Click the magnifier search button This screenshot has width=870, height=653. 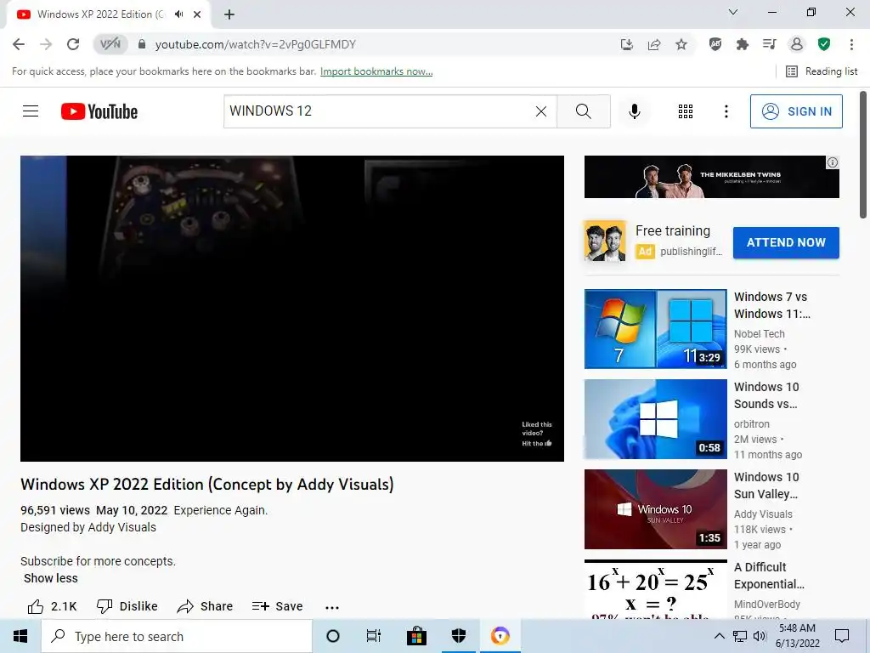click(583, 111)
